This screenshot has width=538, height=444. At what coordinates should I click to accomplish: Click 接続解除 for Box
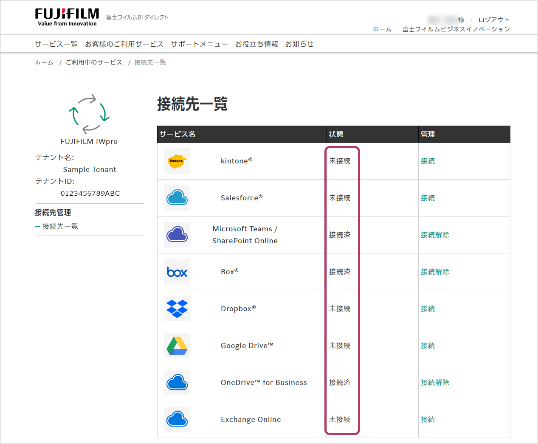[435, 272]
